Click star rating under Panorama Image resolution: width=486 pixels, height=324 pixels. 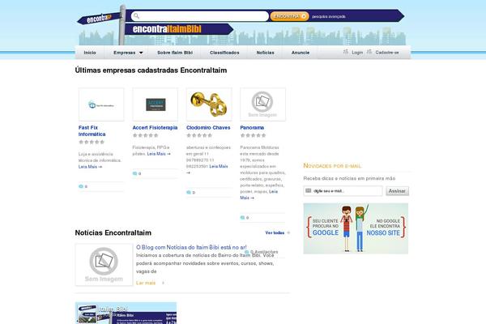tap(254, 135)
